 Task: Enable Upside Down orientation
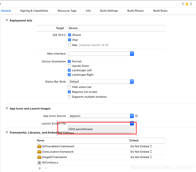point(69,66)
